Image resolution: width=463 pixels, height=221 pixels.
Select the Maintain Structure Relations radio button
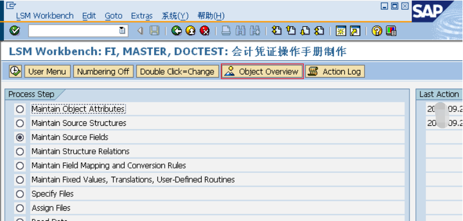click(20, 152)
